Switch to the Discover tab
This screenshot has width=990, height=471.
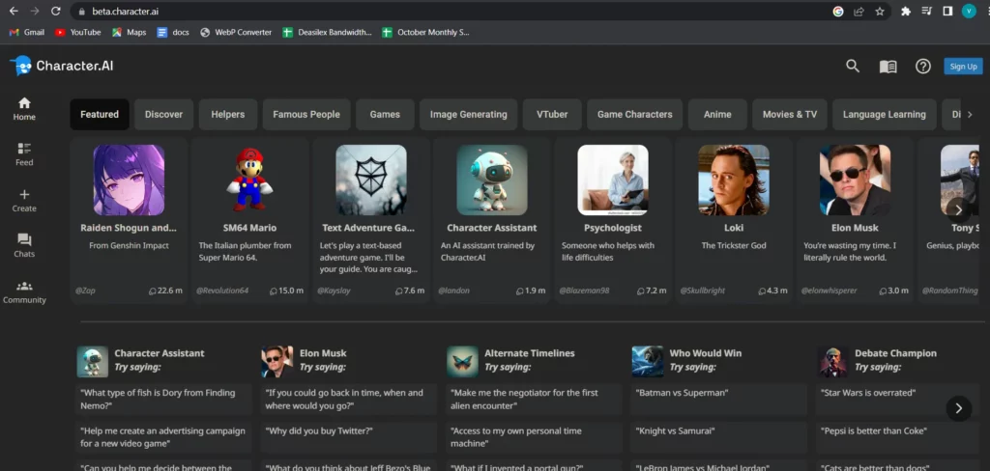(x=163, y=114)
